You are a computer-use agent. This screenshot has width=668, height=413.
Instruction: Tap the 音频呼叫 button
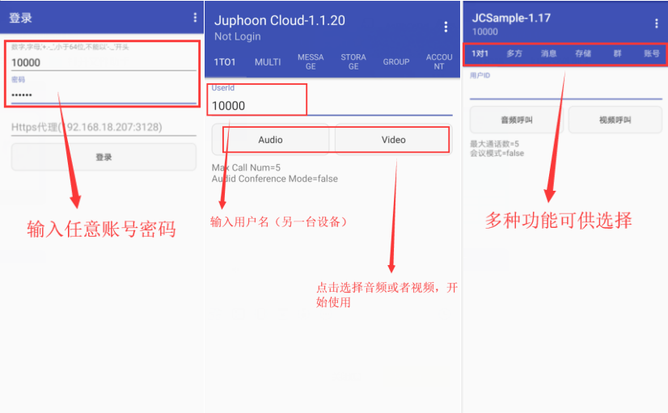click(x=517, y=120)
